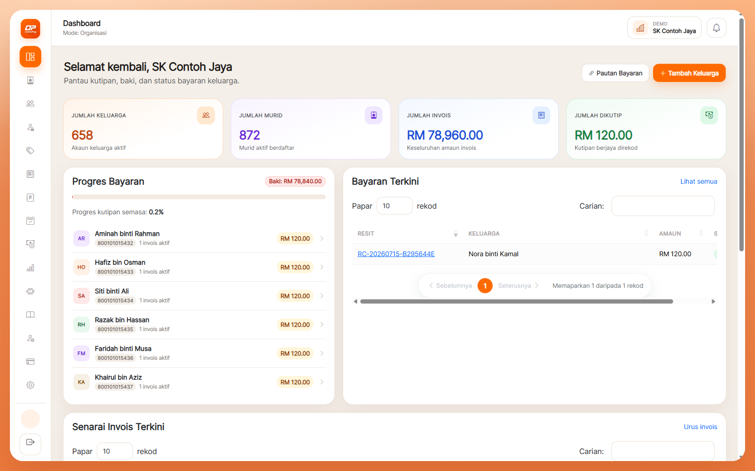Screen dimensions: 755x471
Task: Click the Seterusnya pagination button
Action: [x=518, y=285]
